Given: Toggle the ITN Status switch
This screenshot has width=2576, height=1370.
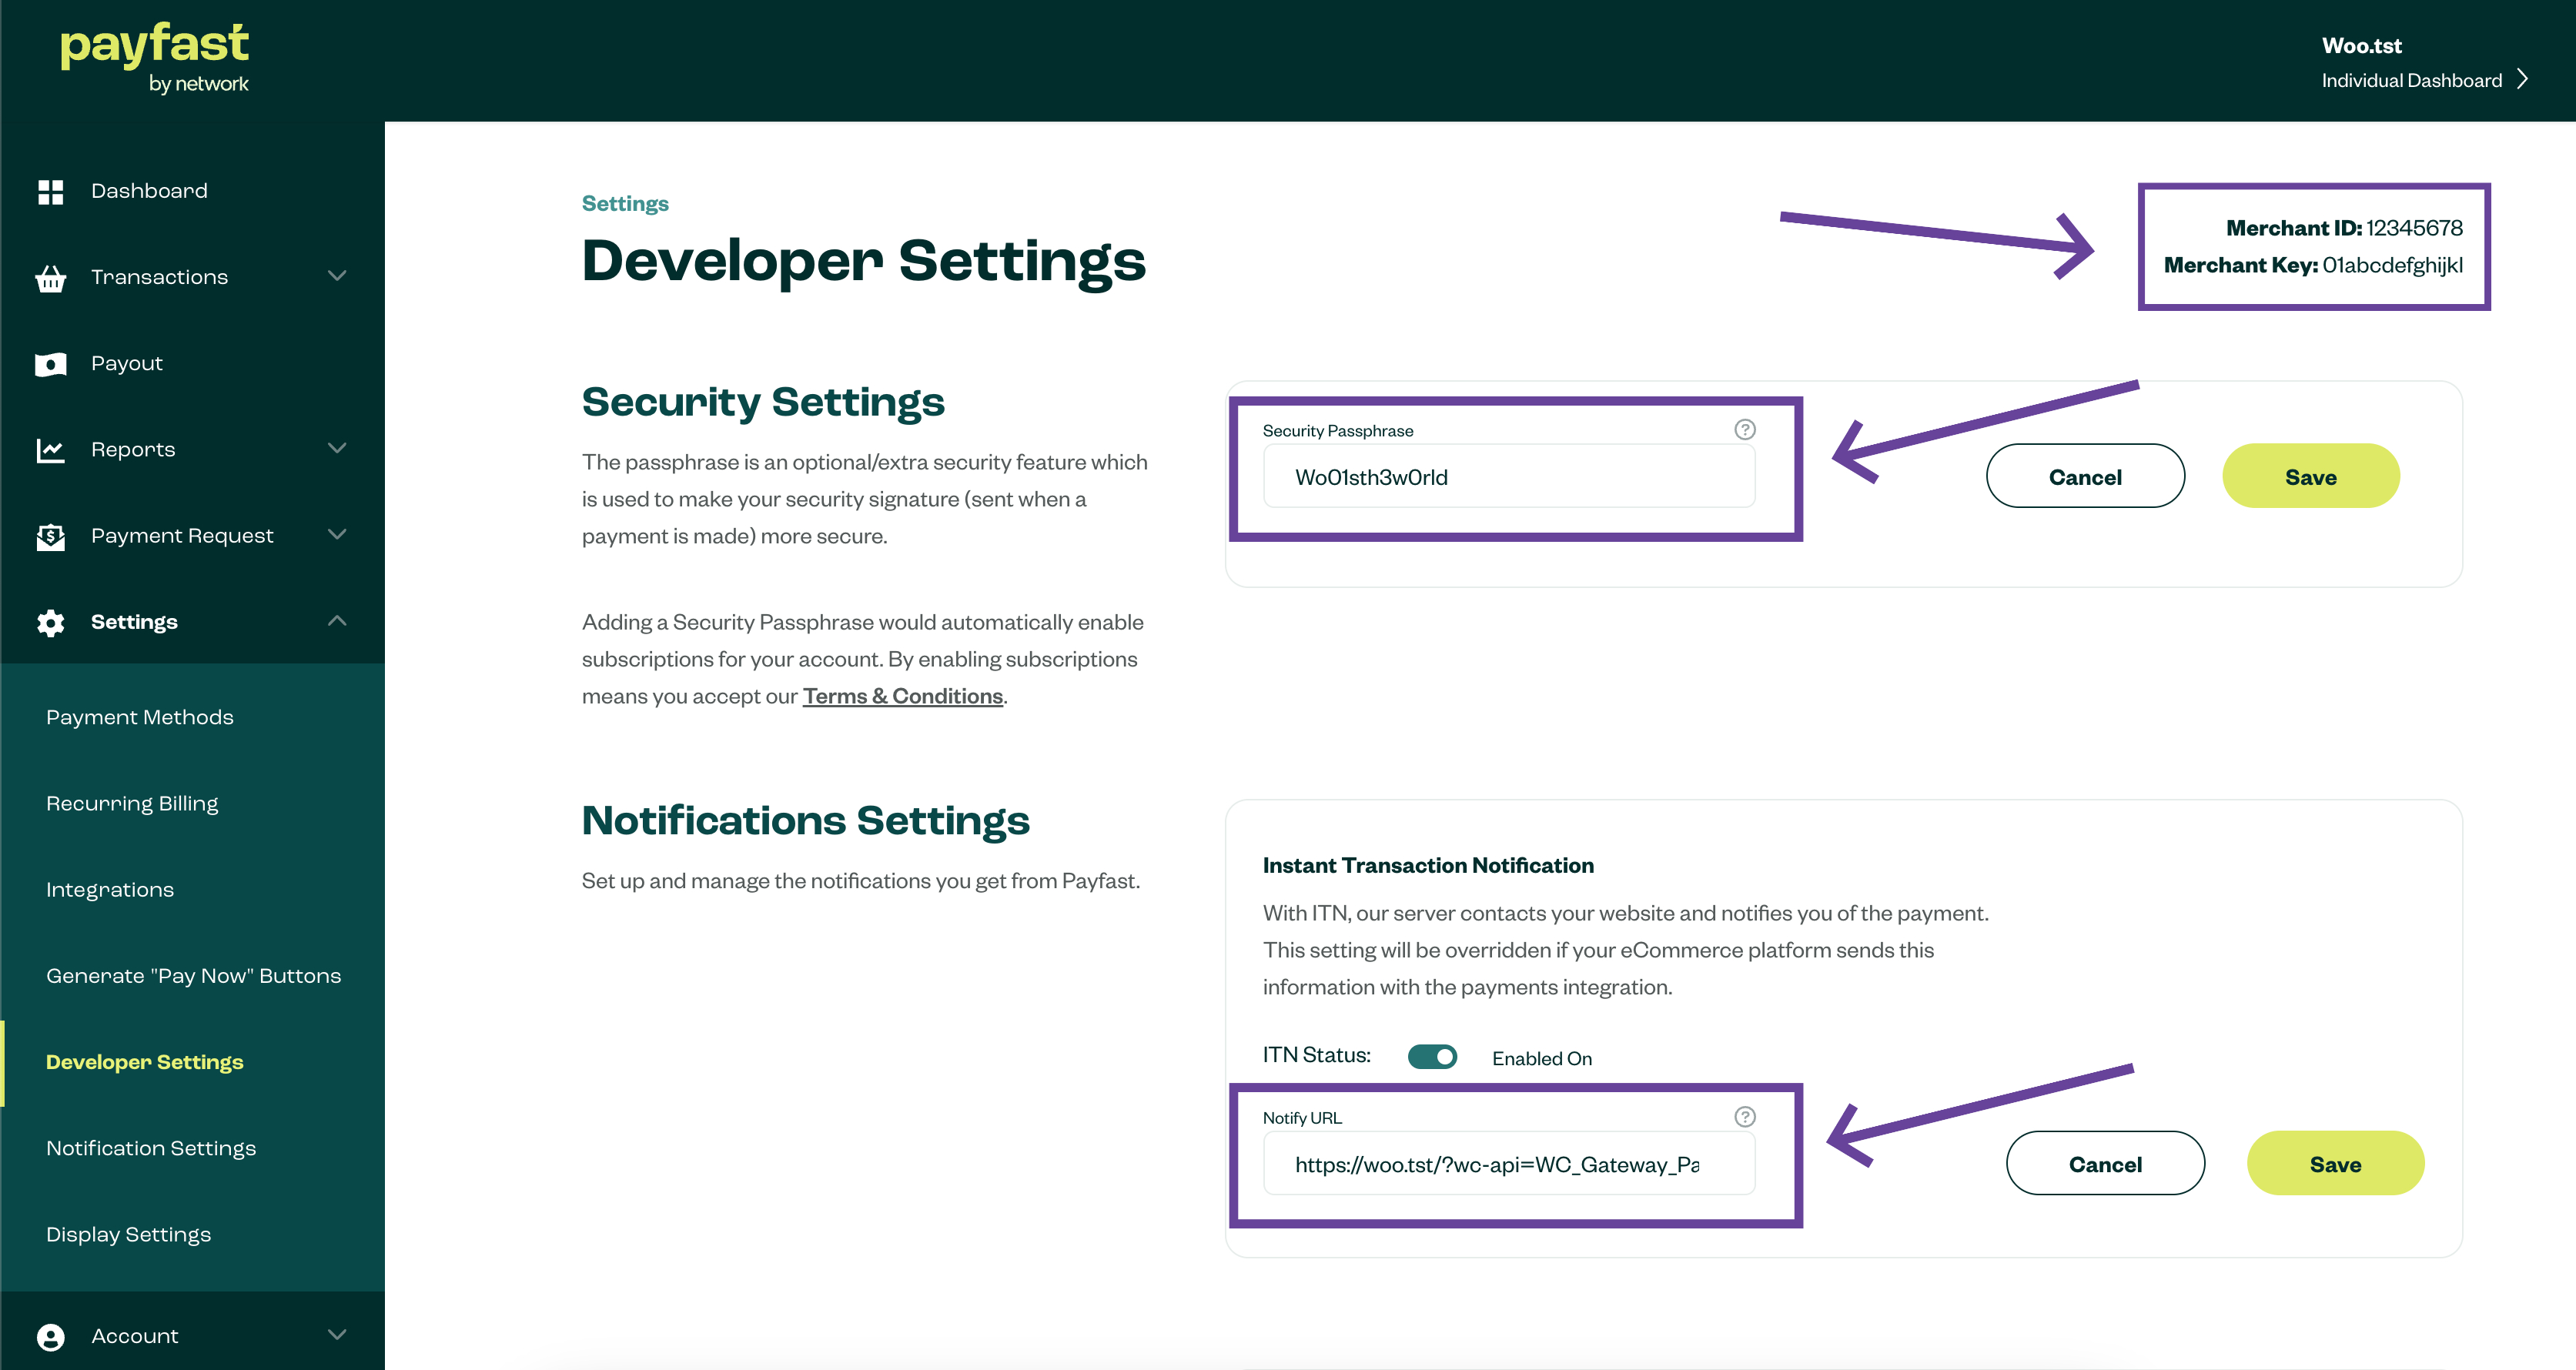Looking at the screenshot, I should tap(1431, 1056).
